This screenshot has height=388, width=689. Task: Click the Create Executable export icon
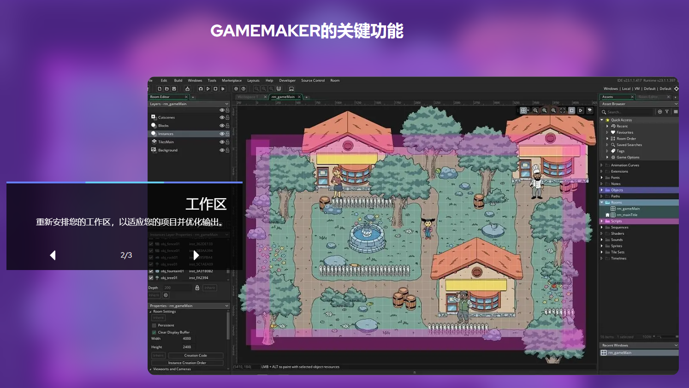click(x=187, y=89)
